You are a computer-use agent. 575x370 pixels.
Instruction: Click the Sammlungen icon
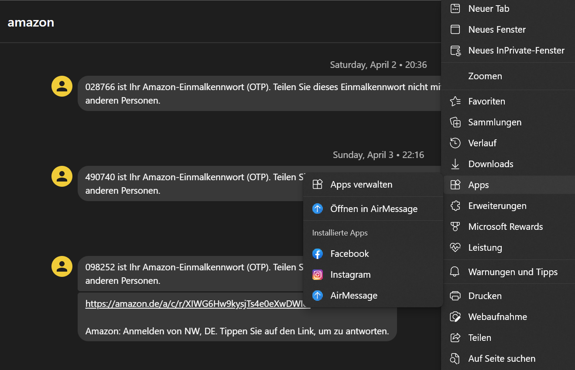click(x=455, y=122)
